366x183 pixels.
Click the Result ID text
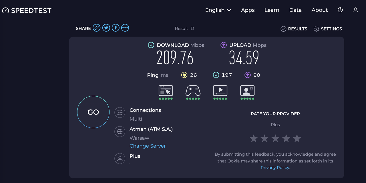[x=184, y=29]
